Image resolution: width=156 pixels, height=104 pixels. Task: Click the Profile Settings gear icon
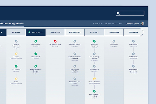tap(106, 24)
